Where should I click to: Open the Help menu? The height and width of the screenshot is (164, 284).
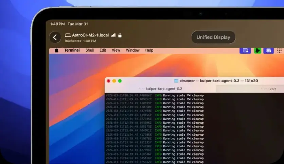click(x=149, y=50)
